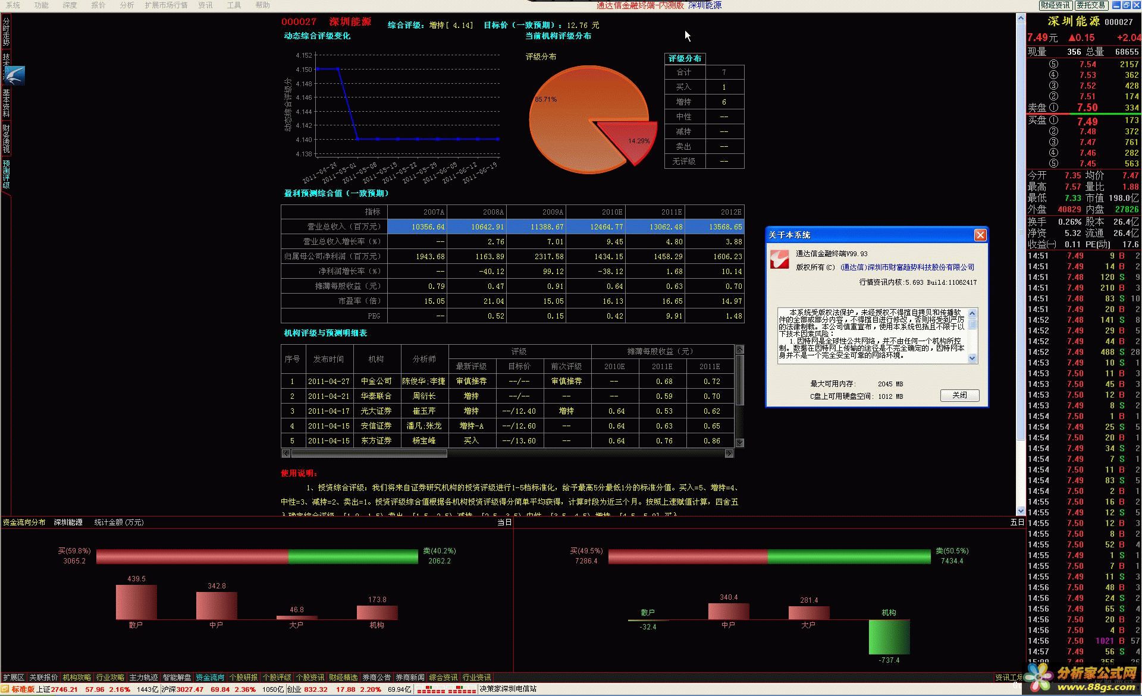
Task: Click the 散户 439.5 bar in 当日 chart
Action: tap(136, 602)
